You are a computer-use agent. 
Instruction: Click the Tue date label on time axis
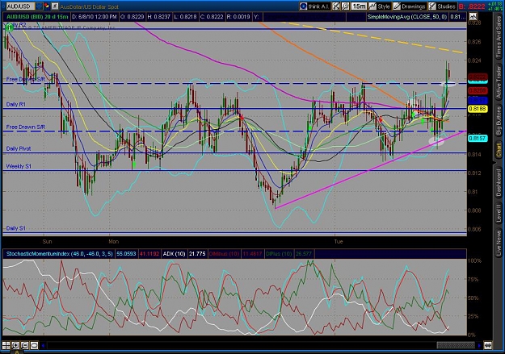click(339, 241)
